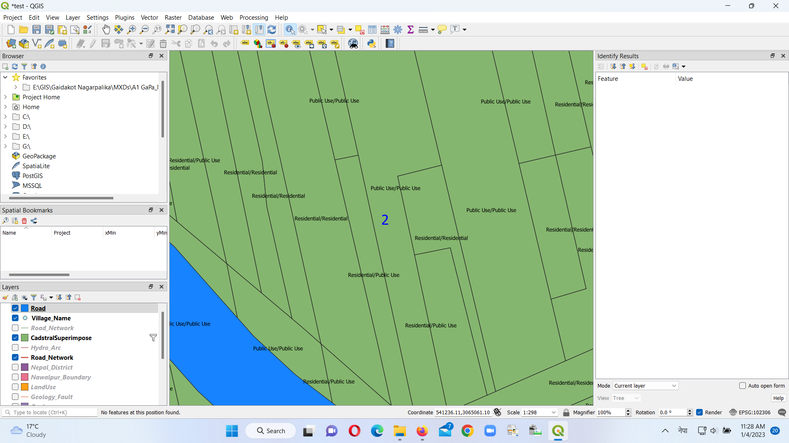
Task: Open the Processing Toolbox gear icon
Action: 398,30
